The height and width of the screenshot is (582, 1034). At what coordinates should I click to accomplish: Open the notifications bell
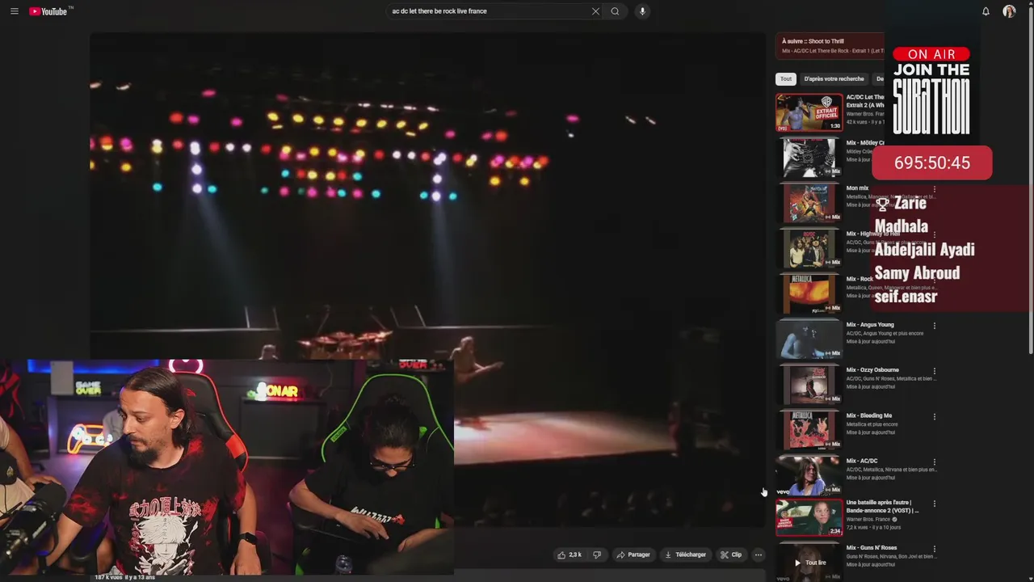pyautogui.click(x=986, y=11)
